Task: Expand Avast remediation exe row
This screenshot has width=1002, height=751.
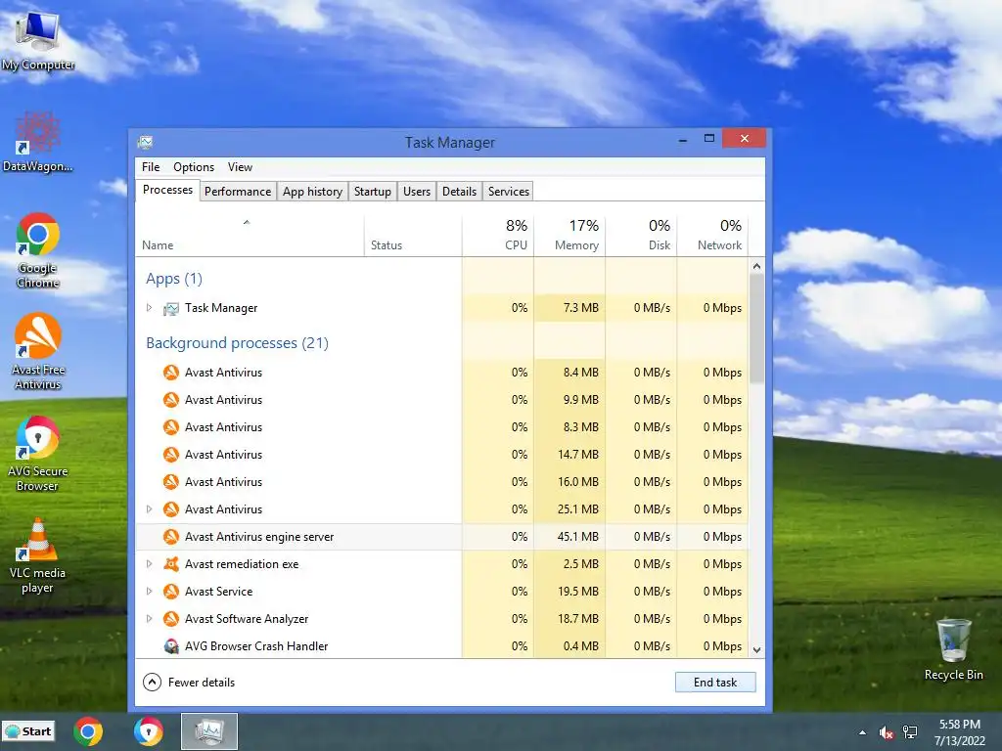Action: coord(150,564)
